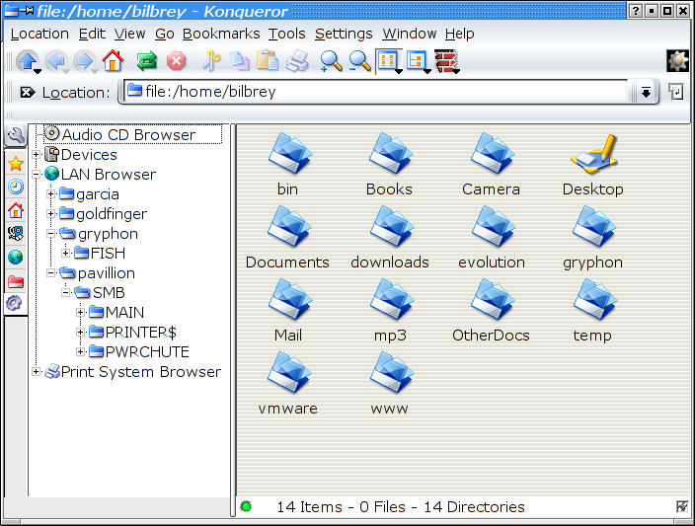
Task: Expand the Print System Browser node
Action: [x=37, y=371]
